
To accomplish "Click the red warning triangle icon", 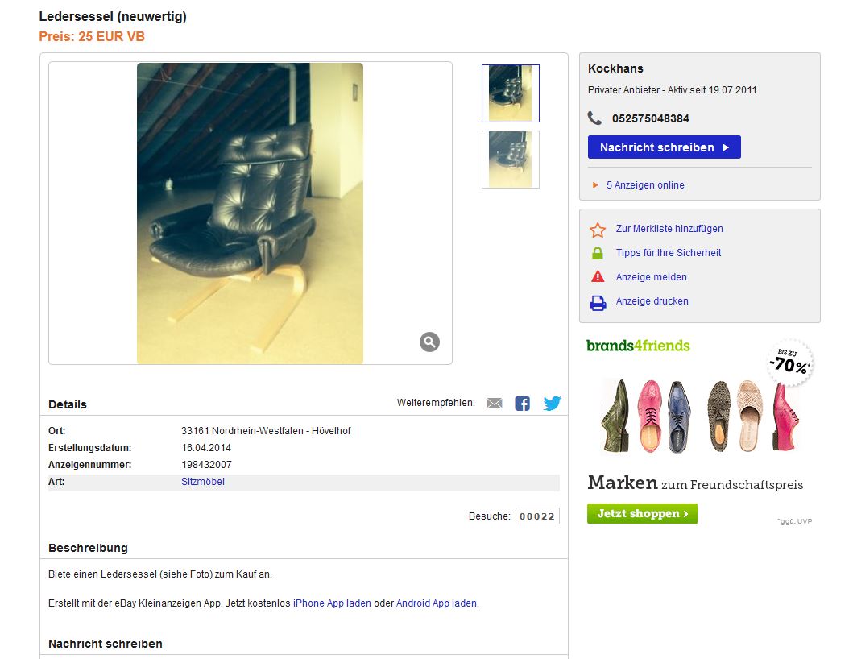I will coord(598,276).
